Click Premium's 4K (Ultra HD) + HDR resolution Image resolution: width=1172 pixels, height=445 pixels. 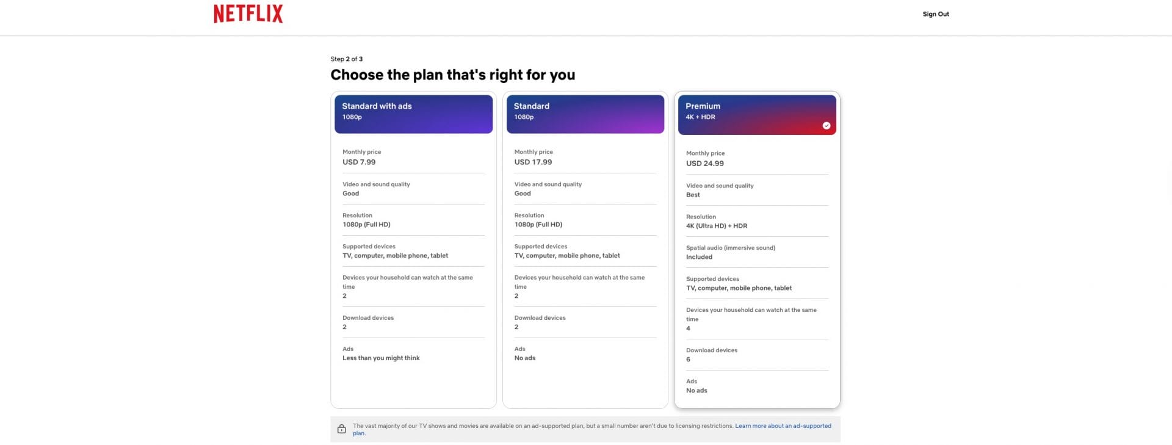(x=716, y=226)
